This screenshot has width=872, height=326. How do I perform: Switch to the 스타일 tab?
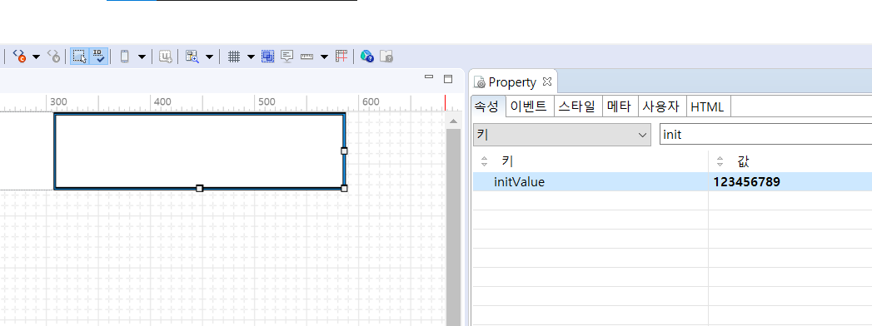tap(578, 106)
